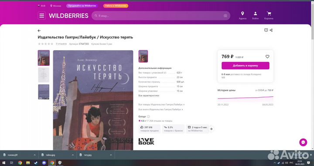
Task: Click the volume icon in system tray
Action: (287, 163)
